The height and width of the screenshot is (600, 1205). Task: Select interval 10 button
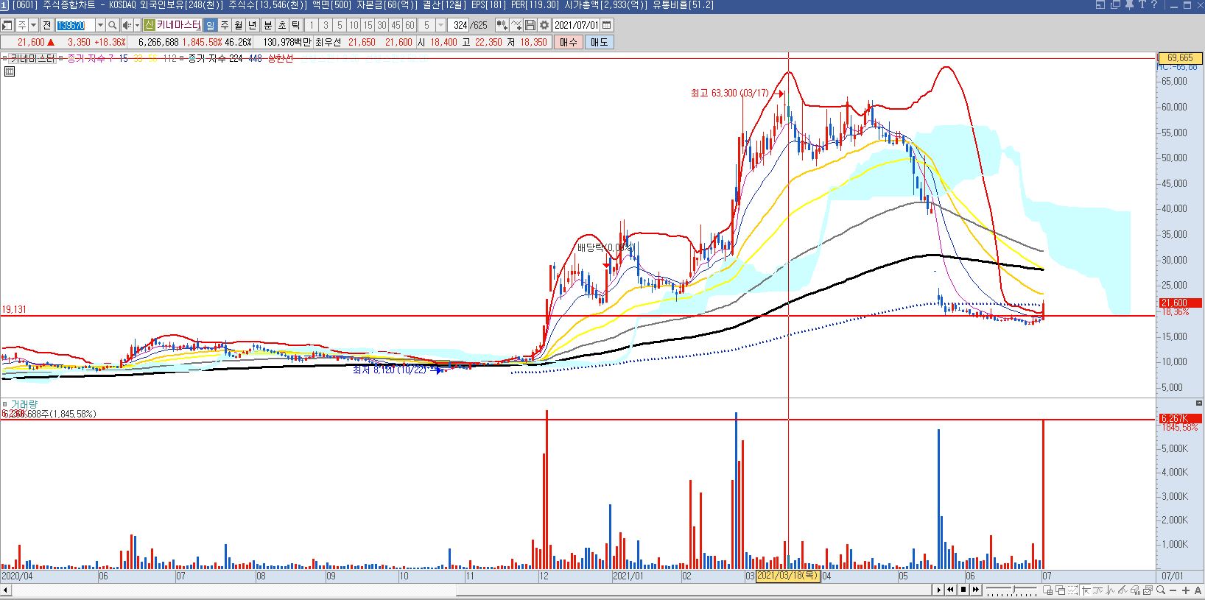[x=354, y=25]
